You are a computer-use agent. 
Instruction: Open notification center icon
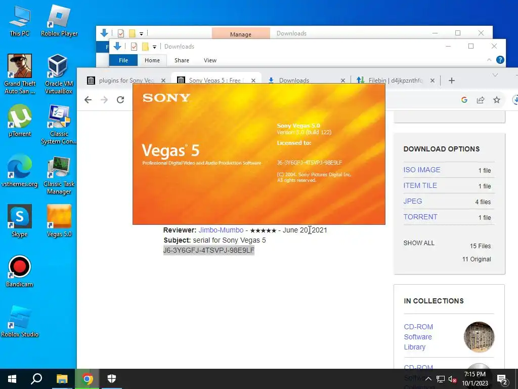coord(502,379)
